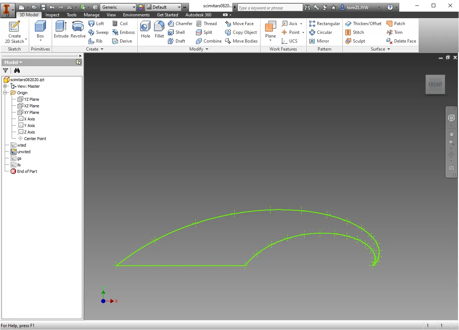Open the Default appearance dropdown
This screenshot has height=330, width=459.
point(163,7)
